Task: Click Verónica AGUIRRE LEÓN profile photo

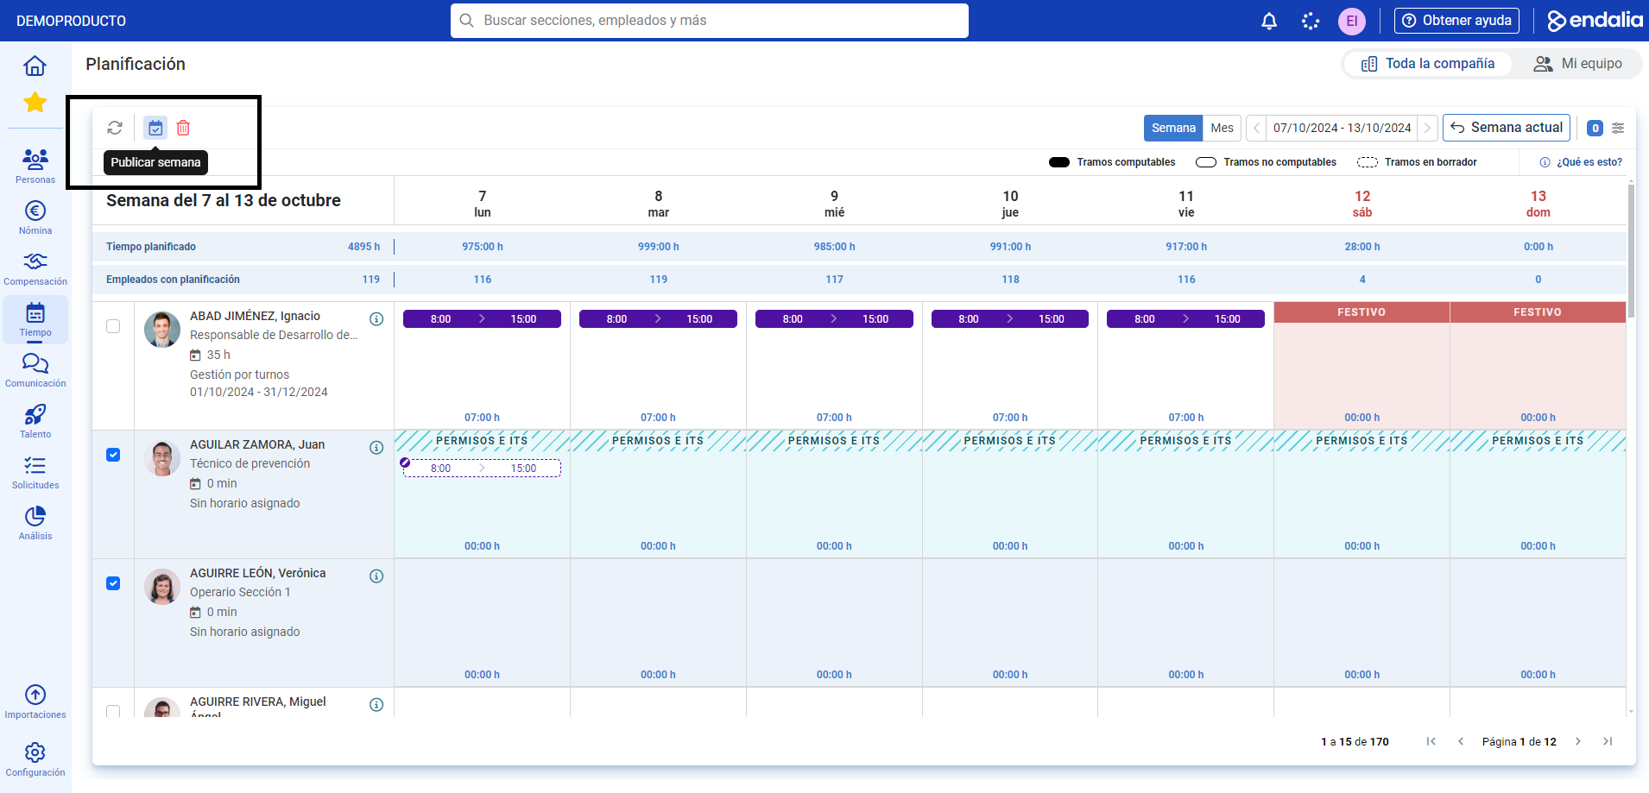Action: pos(162,587)
